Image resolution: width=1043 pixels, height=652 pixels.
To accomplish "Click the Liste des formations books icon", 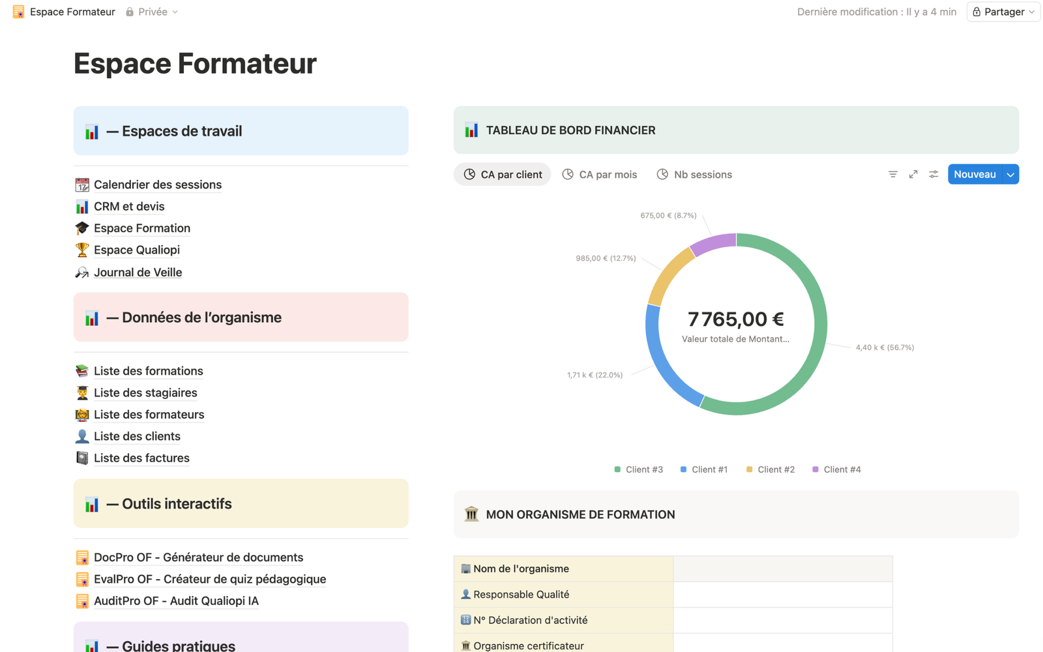I will [82, 370].
